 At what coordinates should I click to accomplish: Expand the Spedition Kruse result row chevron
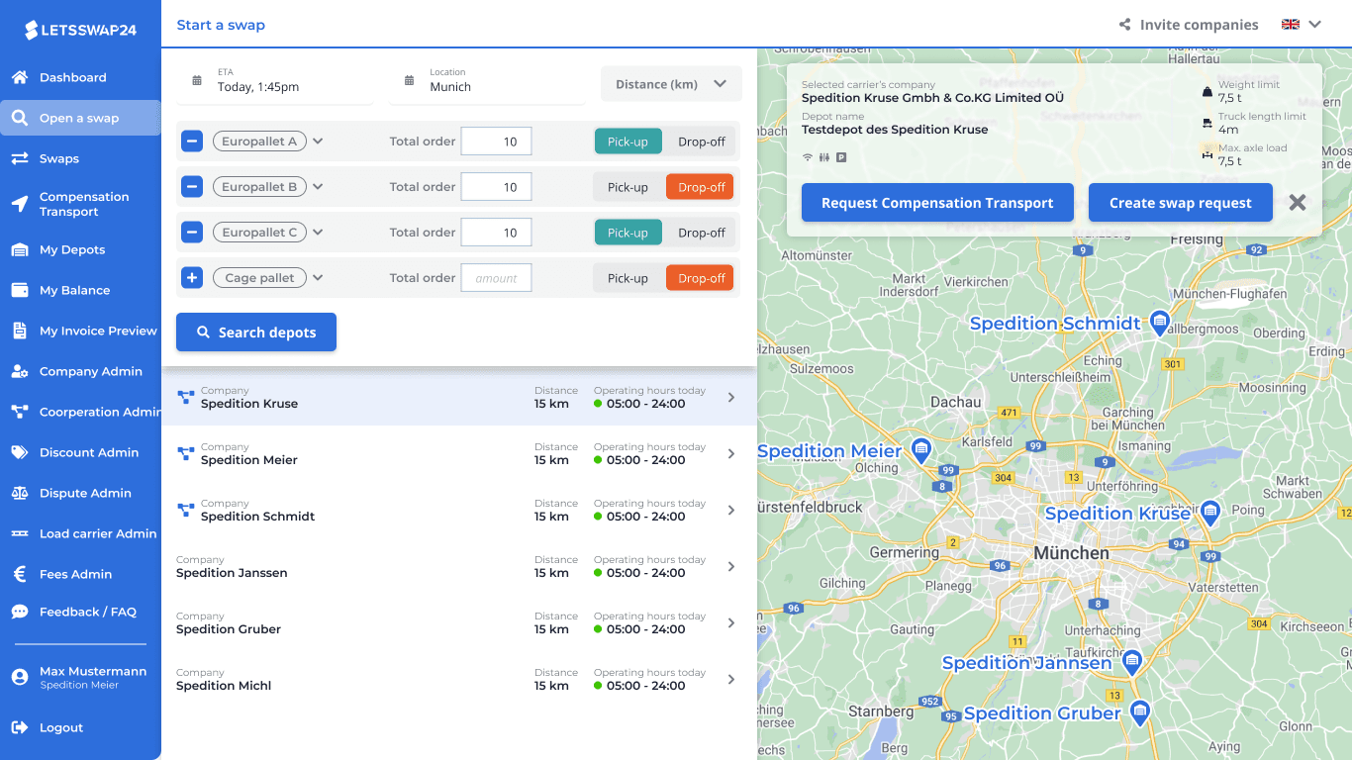[731, 397]
